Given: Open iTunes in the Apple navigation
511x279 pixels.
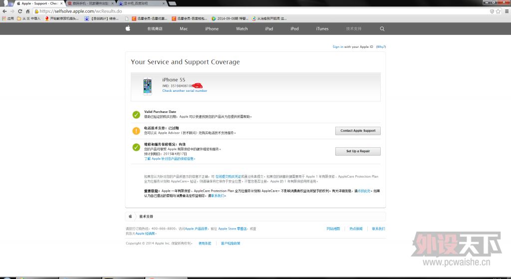Looking at the screenshot, I should (x=322, y=28).
